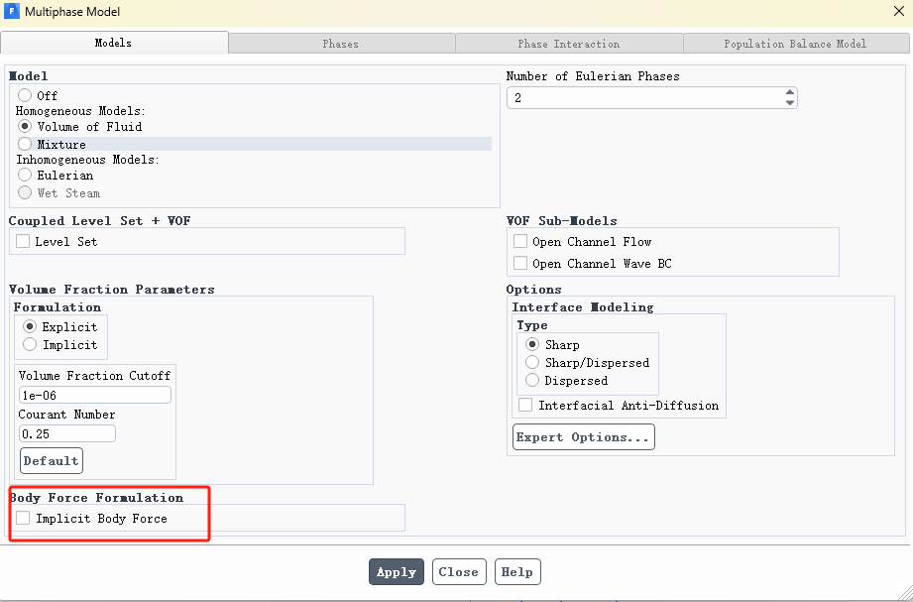Select Sharp/Dispersed interface type
The image size is (913, 602).
533,363
